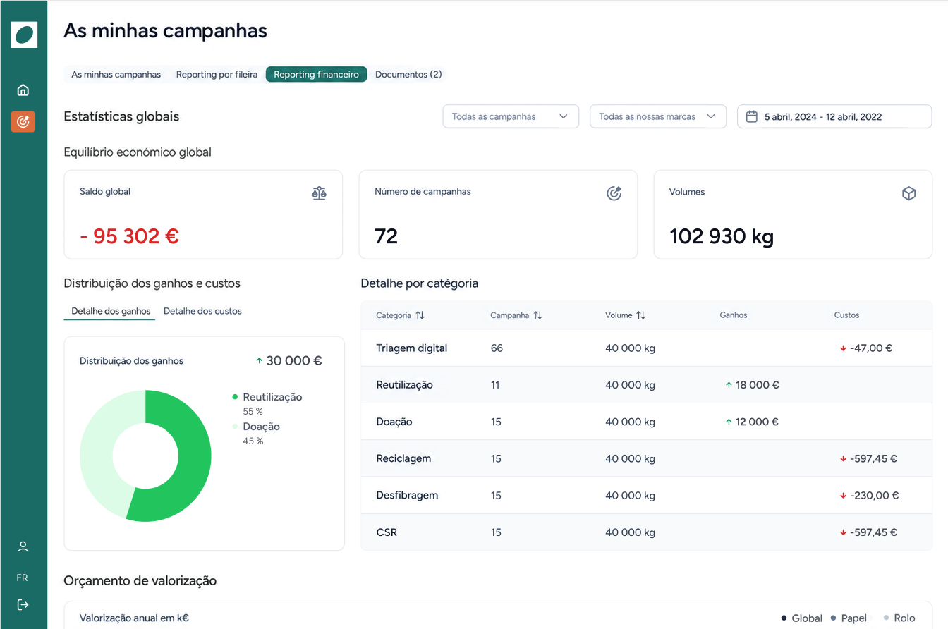The height and width of the screenshot is (629, 948).
Task: Open the Documentos (2) tab
Action: point(408,74)
